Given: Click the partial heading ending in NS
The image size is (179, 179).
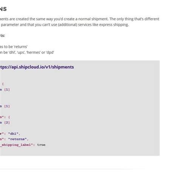Looking at the screenshot, I should (3, 9).
